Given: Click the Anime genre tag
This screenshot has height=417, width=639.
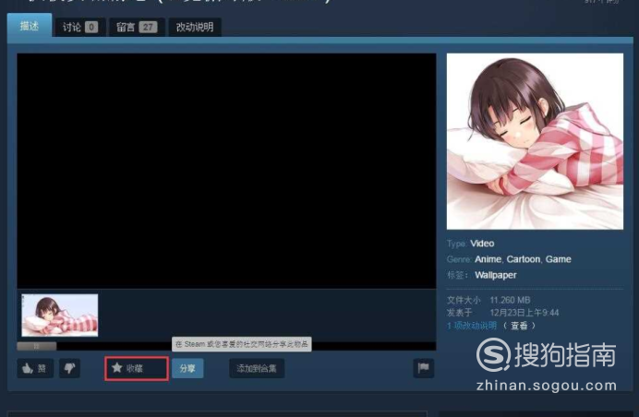Looking at the screenshot, I should [488, 259].
